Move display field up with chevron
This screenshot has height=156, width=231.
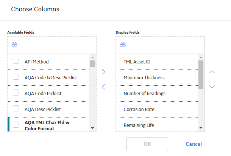coord(212,72)
